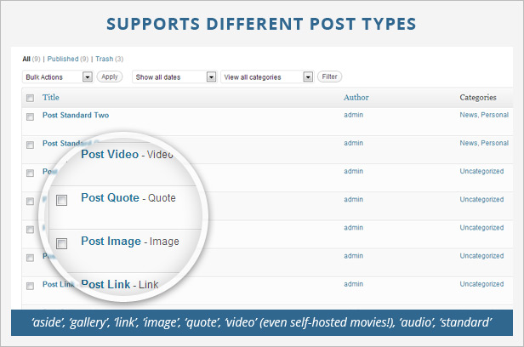524x347 pixels.
Task: Sort posts by the Author column header
Action: [x=356, y=98]
